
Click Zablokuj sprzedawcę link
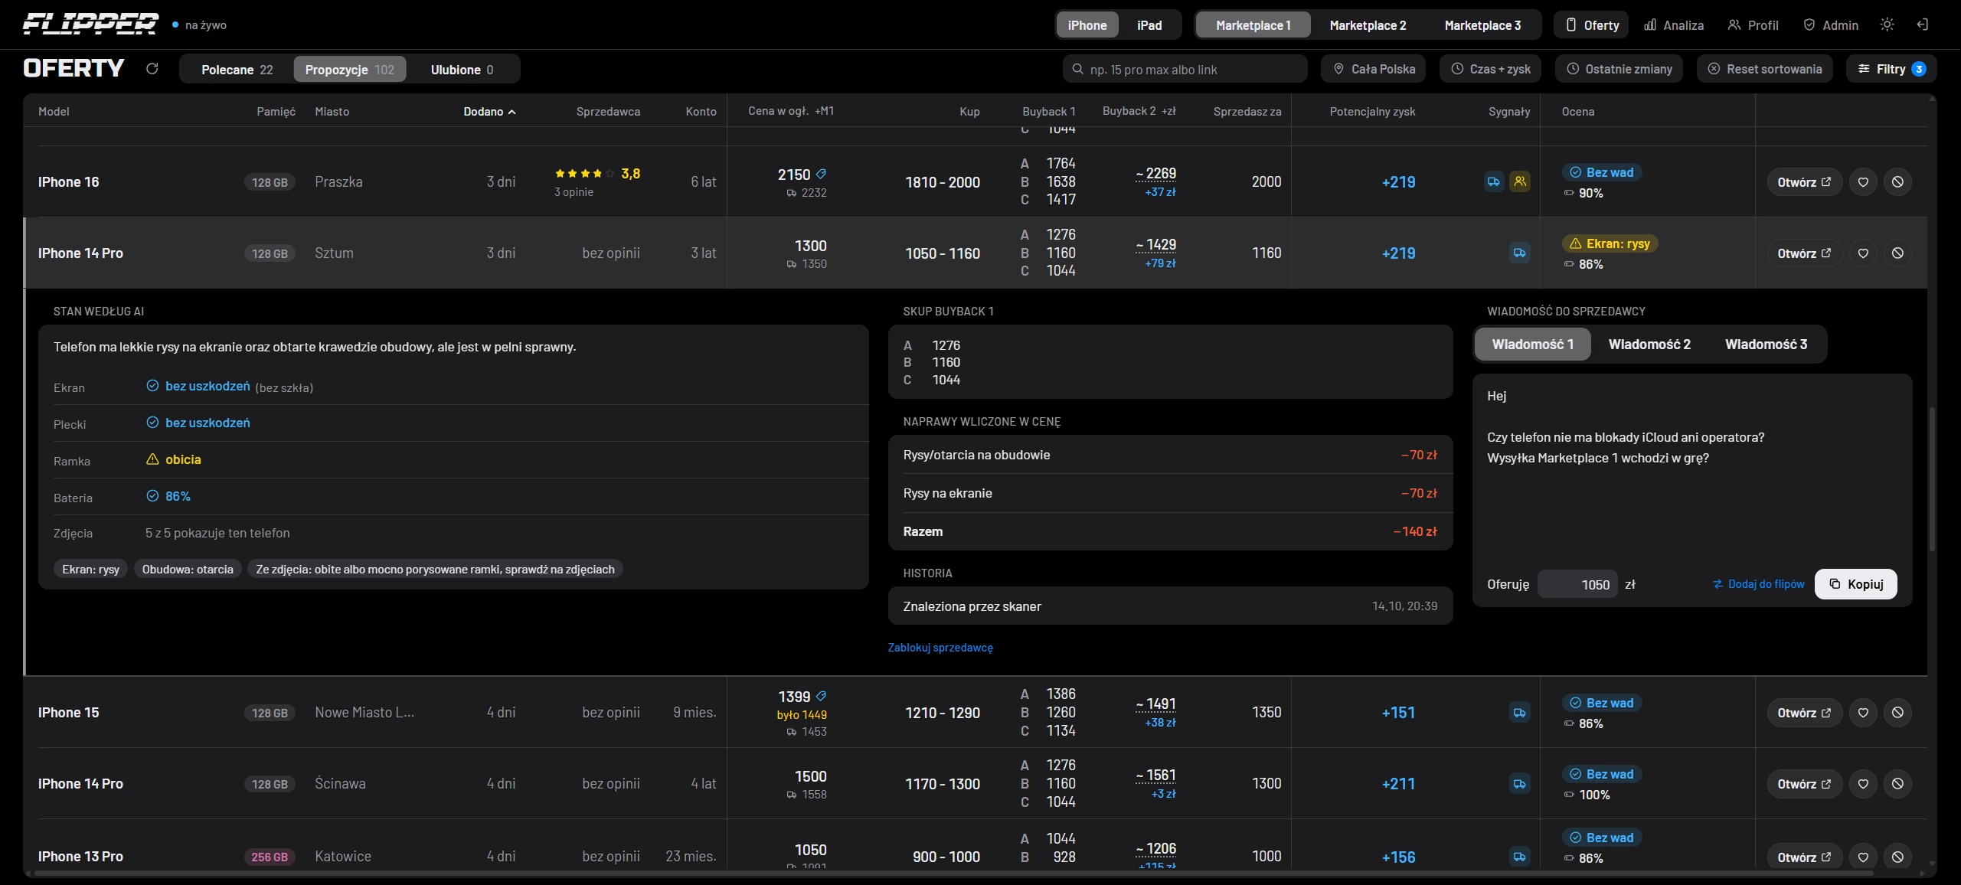(x=940, y=648)
